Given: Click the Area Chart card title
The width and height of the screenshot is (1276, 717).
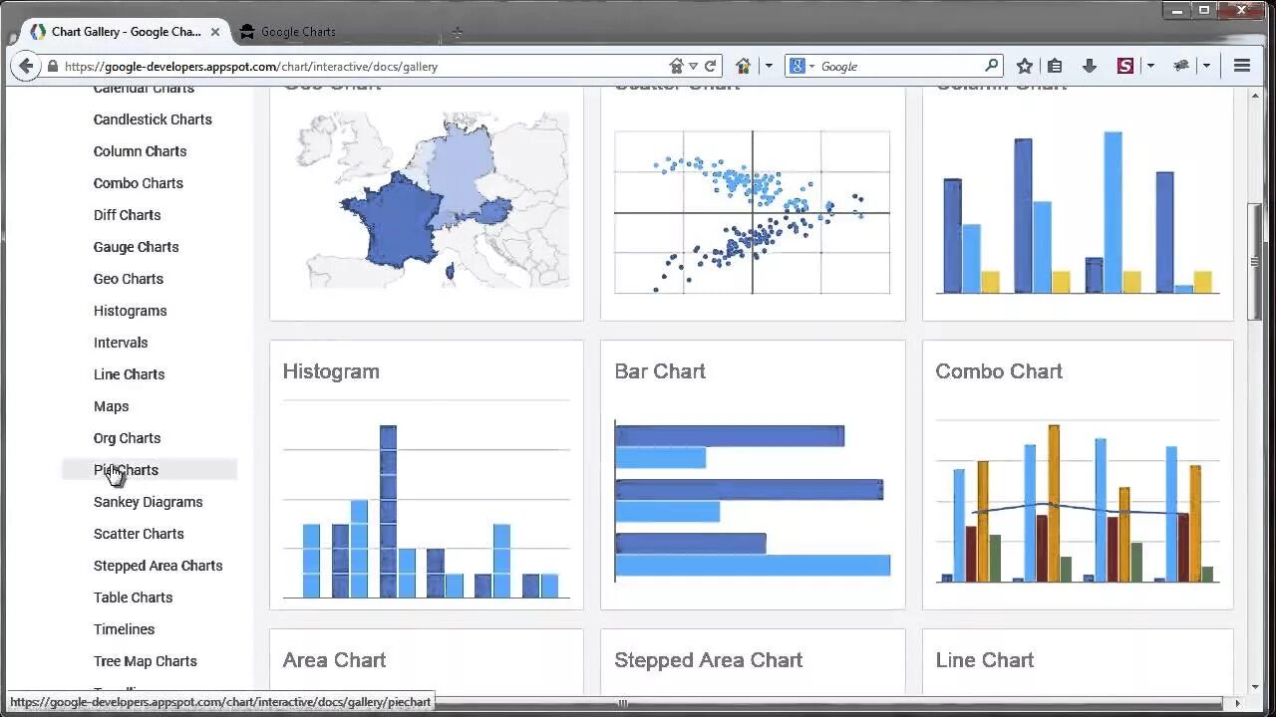Looking at the screenshot, I should tap(334, 660).
